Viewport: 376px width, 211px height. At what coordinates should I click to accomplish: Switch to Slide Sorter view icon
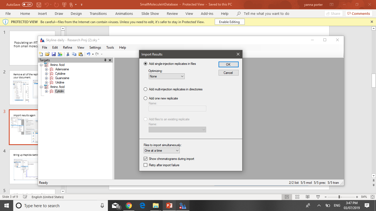tap(297, 197)
